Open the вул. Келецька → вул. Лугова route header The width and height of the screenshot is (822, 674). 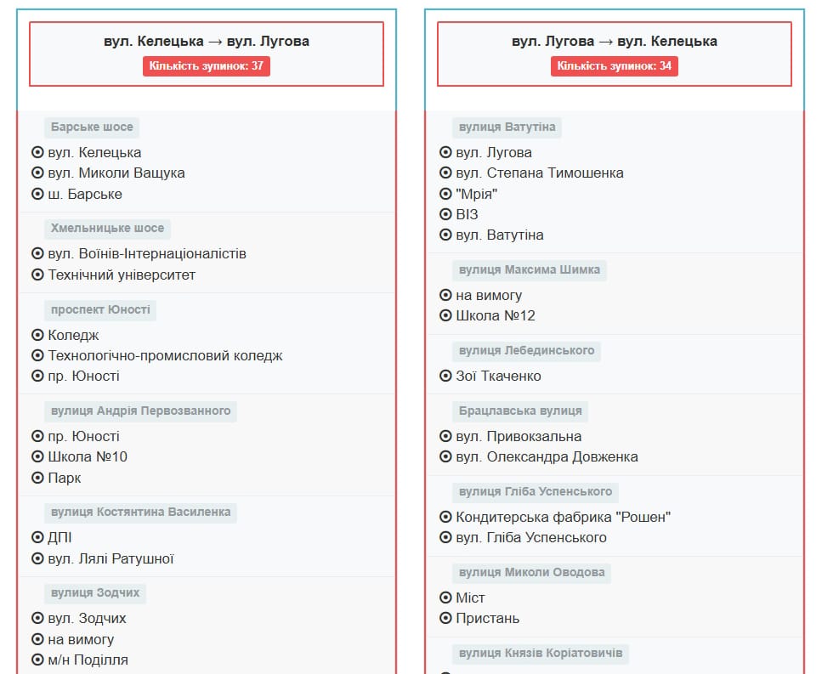[x=207, y=41]
